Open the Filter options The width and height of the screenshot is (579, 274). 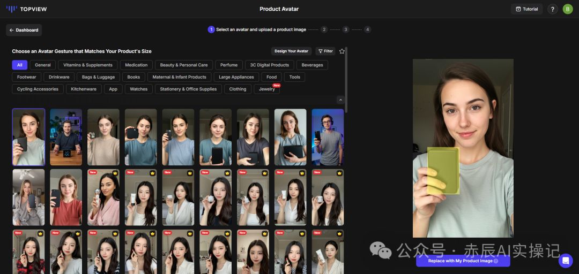click(325, 51)
